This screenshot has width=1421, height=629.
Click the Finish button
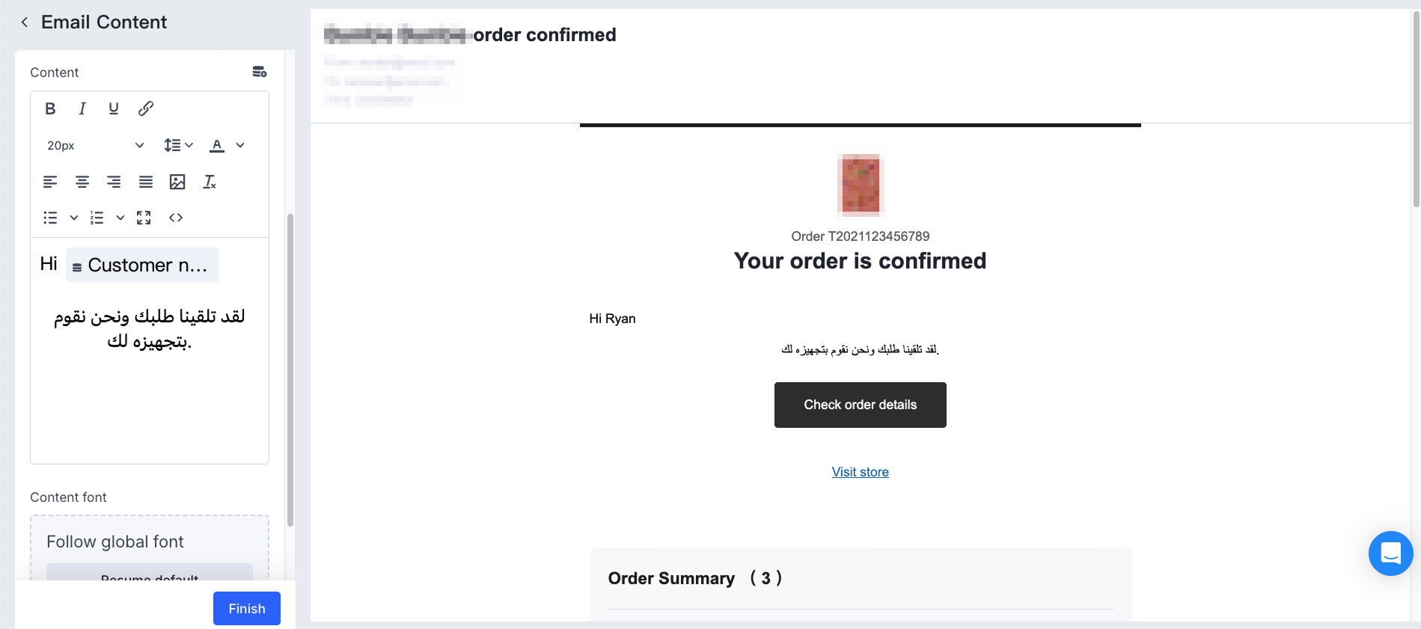(x=246, y=608)
